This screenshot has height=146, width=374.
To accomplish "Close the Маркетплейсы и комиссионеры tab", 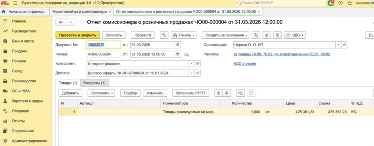I will click(x=110, y=12).
